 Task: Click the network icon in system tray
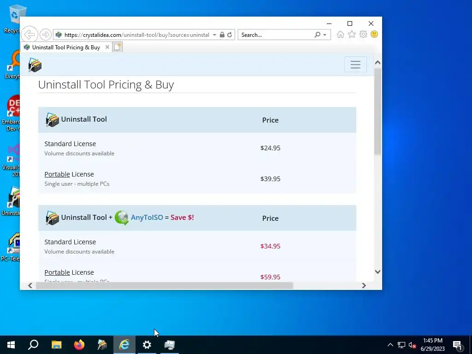(x=401, y=345)
